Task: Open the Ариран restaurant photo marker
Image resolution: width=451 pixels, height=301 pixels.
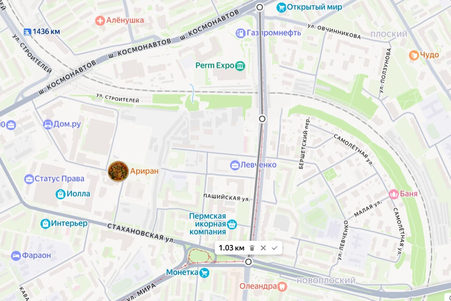Action: (x=118, y=171)
